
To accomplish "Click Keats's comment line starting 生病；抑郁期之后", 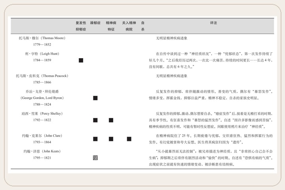I will click(x=211, y=158).
